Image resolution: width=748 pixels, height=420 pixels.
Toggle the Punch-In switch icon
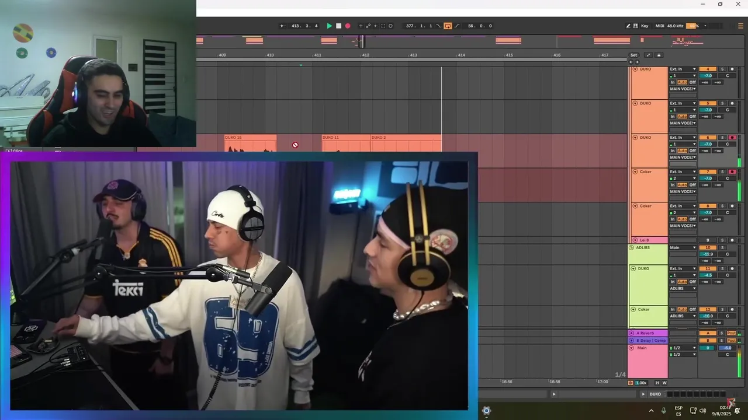coord(439,26)
